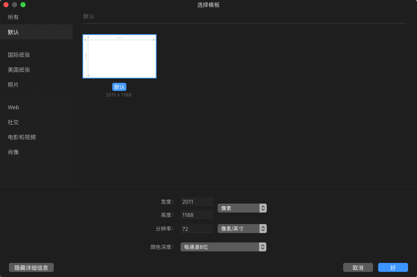The width and height of the screenshot is (417, 277).
Task: Click the 默认 section header text
Action: (89, 17)
